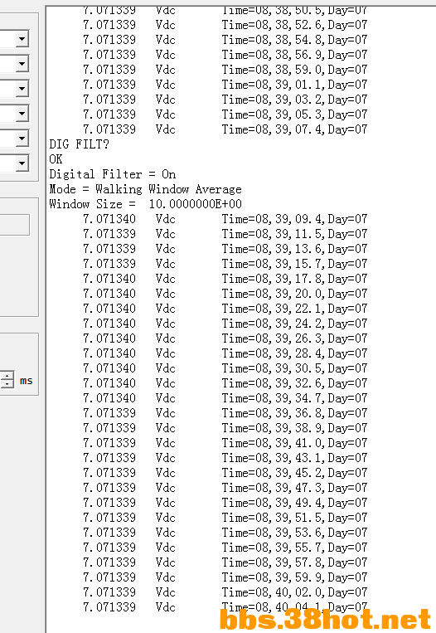Viewport: 436px width, 633px height.
Task: Select the log entry at Time=08,39,41.0
Action: click(x=225, y=443)
